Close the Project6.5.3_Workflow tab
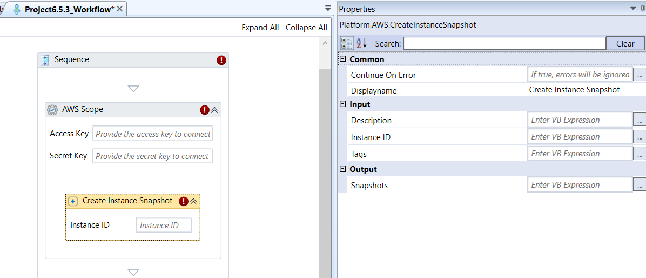The image size is (646, 278). click(119, 9)
